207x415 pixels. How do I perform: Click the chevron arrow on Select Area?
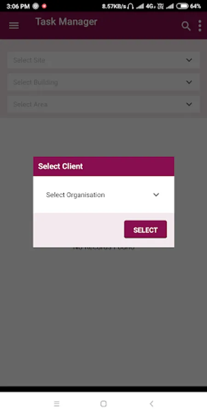pos(189,104)
